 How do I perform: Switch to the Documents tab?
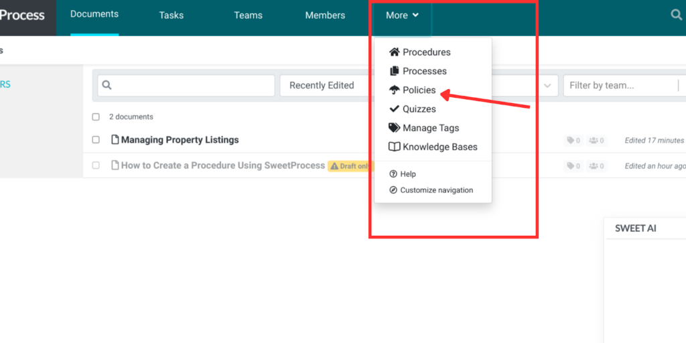[x=94, y=14]
